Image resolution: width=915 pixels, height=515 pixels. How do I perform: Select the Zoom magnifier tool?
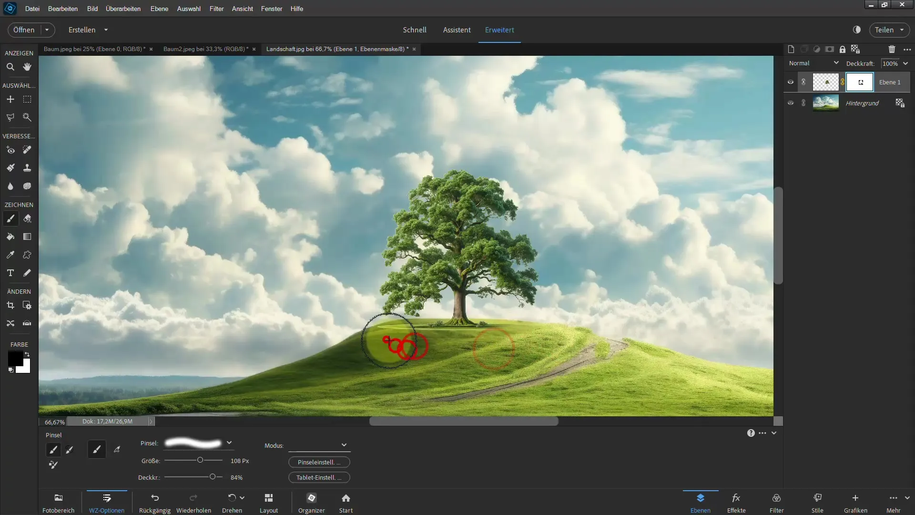10,67
